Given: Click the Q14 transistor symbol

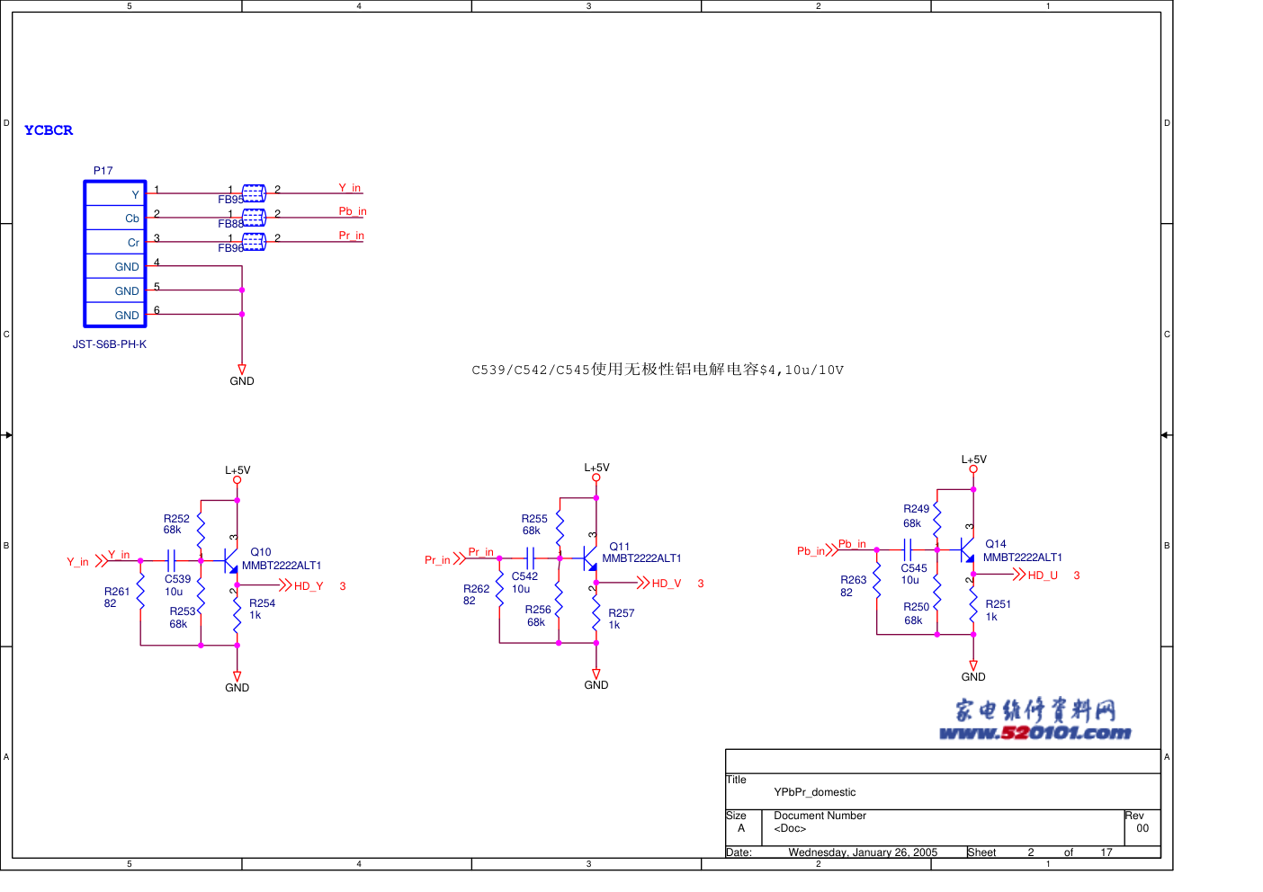Looking at the screenshot, I should tap(967, 550).
